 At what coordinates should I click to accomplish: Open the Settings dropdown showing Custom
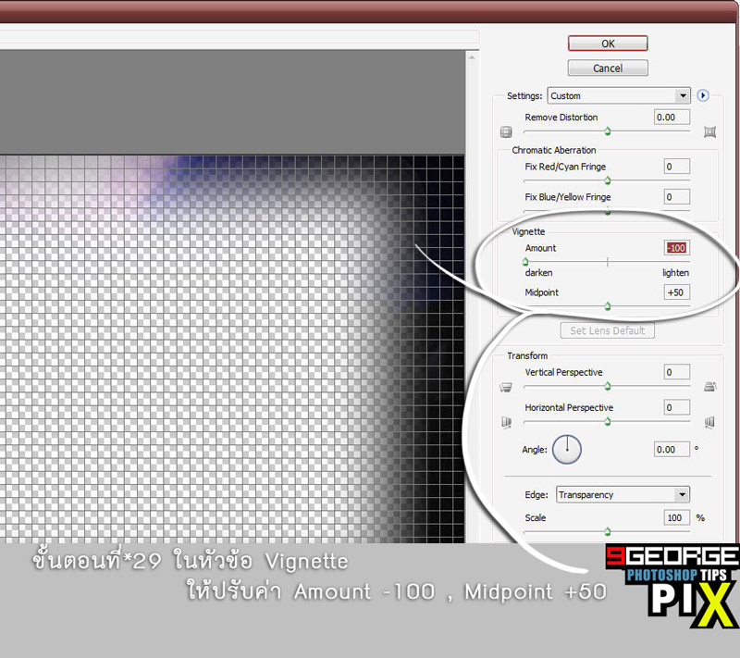[619, 96]
